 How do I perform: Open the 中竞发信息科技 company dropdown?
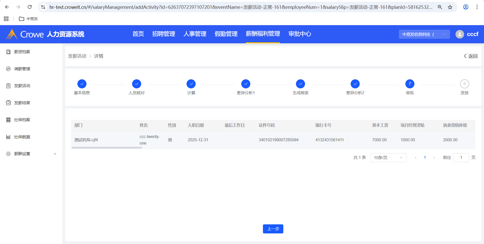tap(424, 34)
